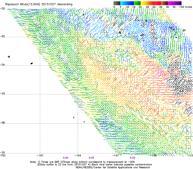Select the '35' knots label under the color bar
This screenshot has width=193, height=169.
click(x=161, y=7)
